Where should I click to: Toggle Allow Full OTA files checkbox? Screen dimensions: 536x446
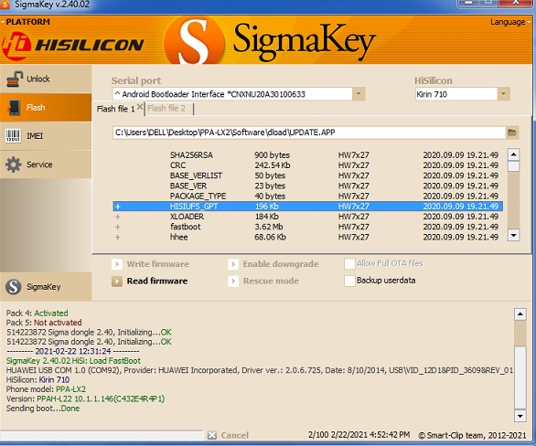click(x=349, y=263)
